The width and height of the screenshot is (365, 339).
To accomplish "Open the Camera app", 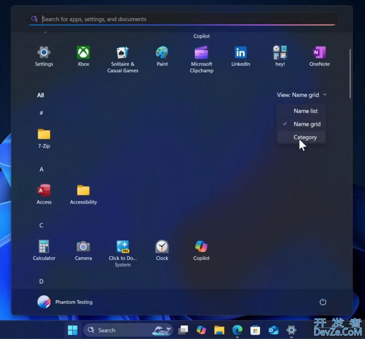I will click(x=83, y=251).
